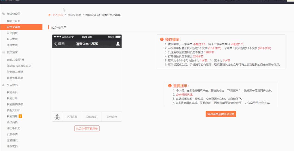Select 涨粉加薪 menu tab in phone preview
The width and height of the screenshot is (294, 151).
click(92, 117)
